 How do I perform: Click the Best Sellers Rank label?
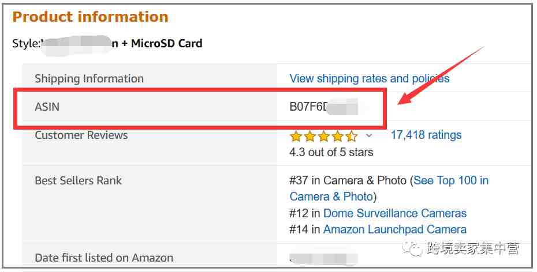[x=79, y=180]
